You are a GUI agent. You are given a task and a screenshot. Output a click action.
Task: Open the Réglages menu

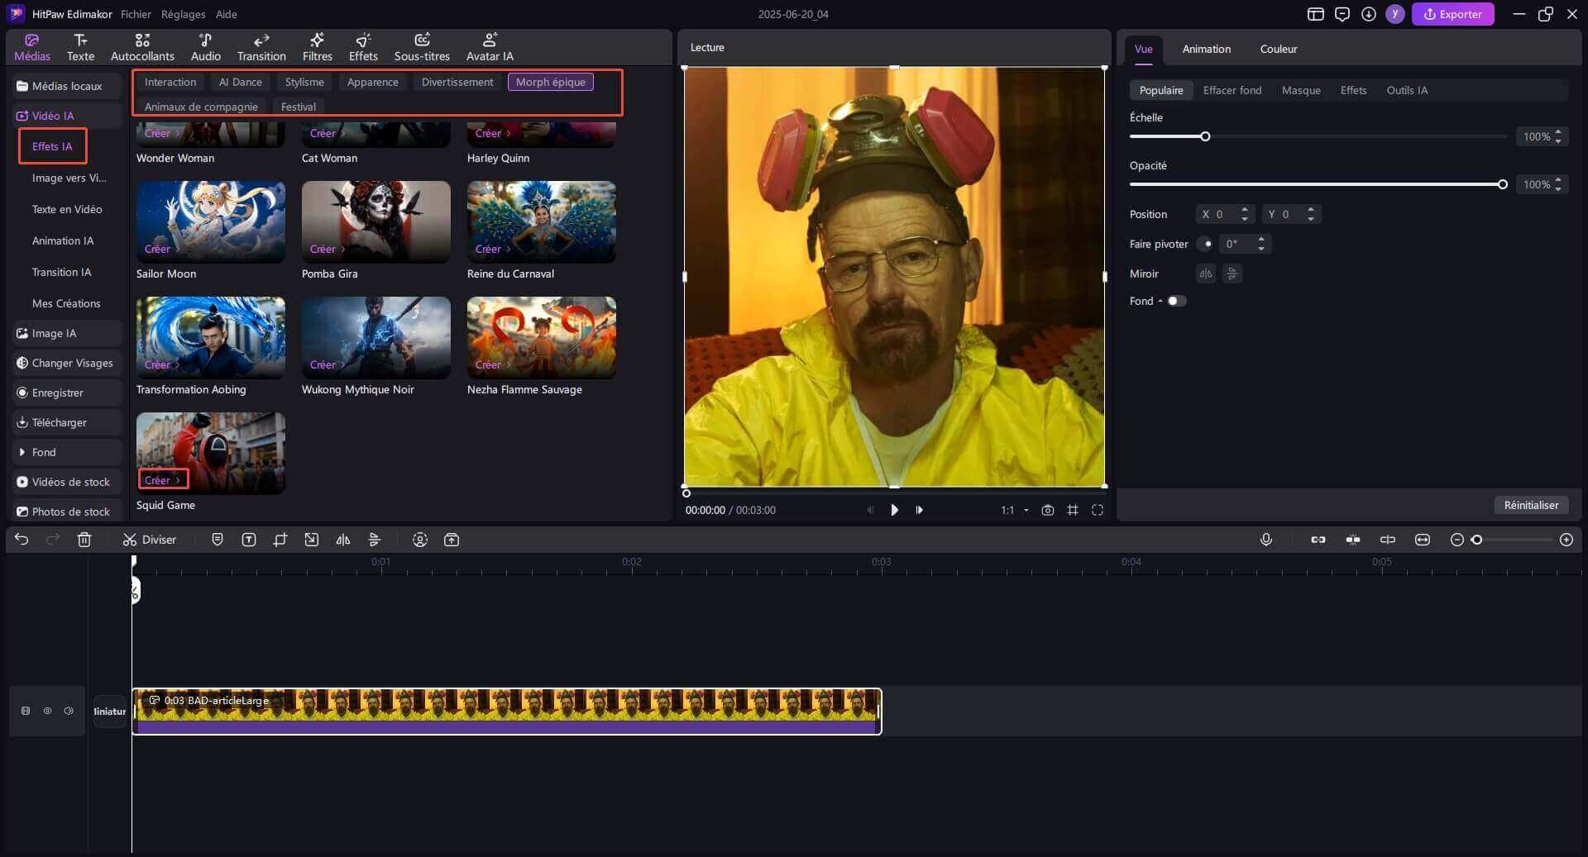coord(183,14)
